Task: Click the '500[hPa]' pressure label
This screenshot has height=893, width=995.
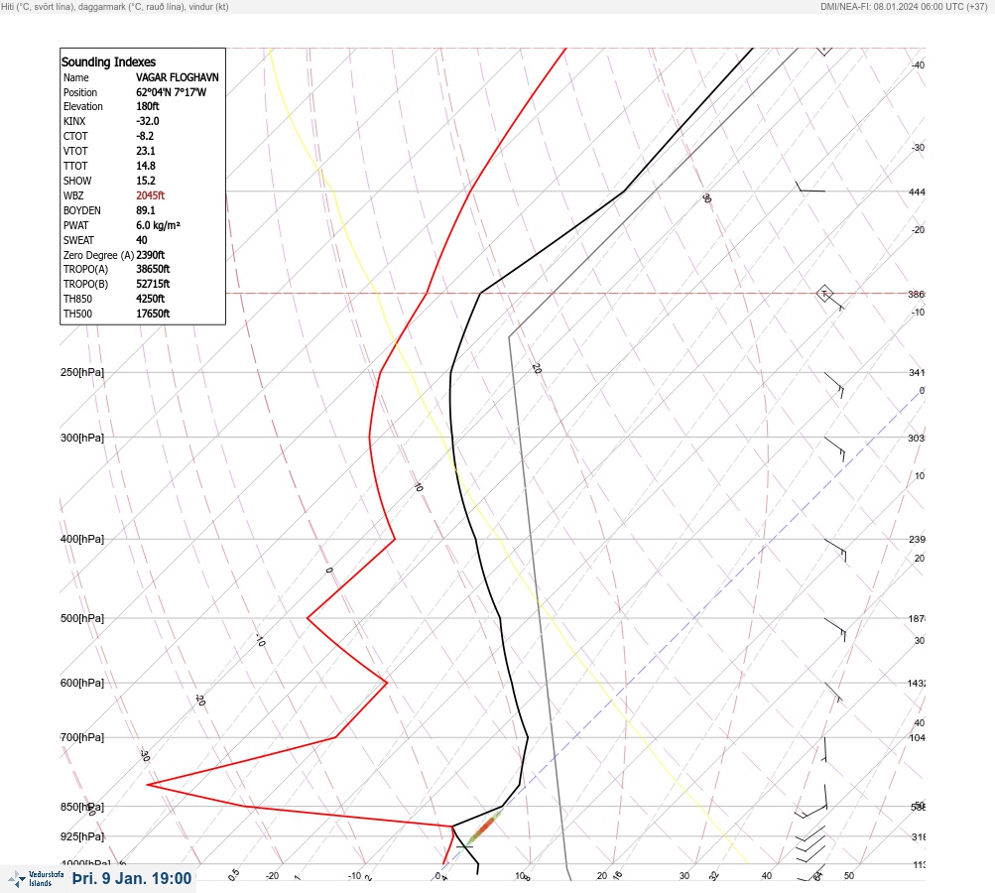Action: [82, 618]
